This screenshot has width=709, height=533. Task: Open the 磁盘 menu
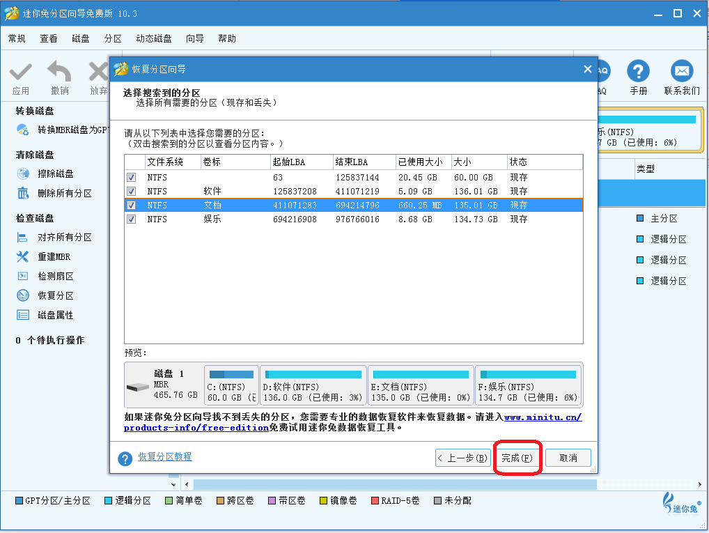81,38
